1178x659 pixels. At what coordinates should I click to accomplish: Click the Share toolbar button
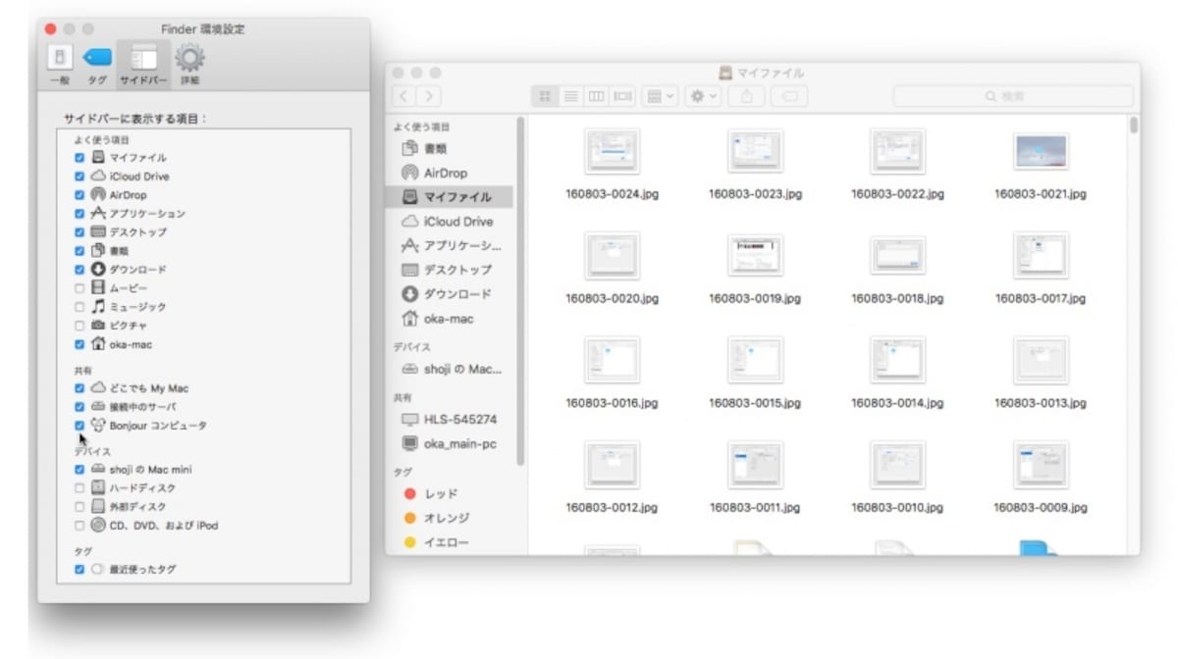coord(747,96)
